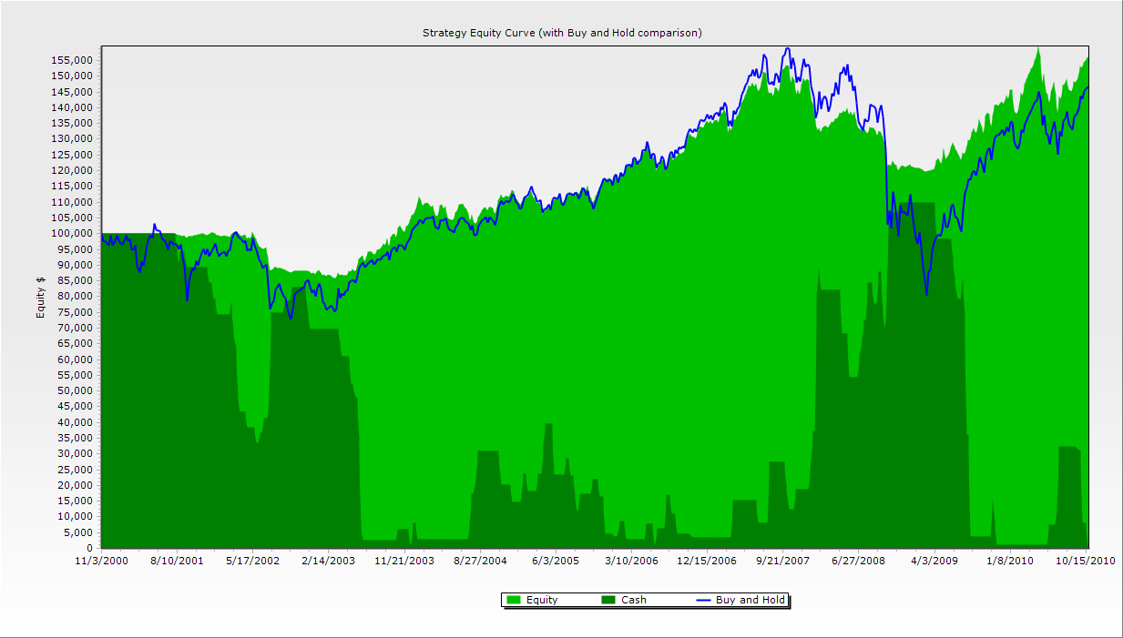Click the 100,000 value on y-axis
The width and height of the screenshot is (1123, 638).
(x=71, y=233)
